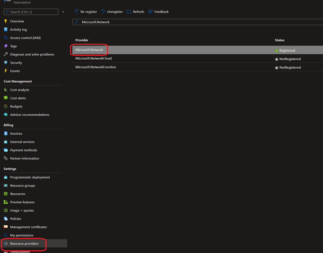This screenshot has height=253, width=323.
Task: Click the Microsoft.Network filter field
Action: point(198,22)
